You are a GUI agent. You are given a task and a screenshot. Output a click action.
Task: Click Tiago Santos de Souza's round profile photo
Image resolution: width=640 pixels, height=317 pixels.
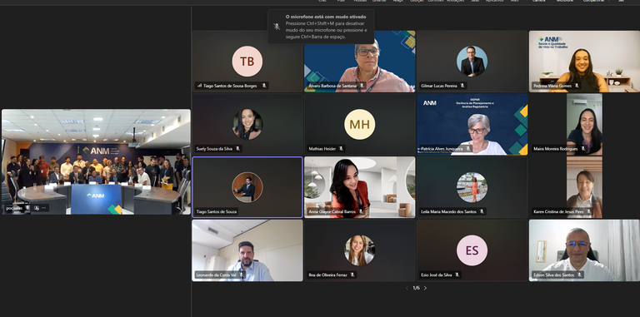click(x=247, y=187)
